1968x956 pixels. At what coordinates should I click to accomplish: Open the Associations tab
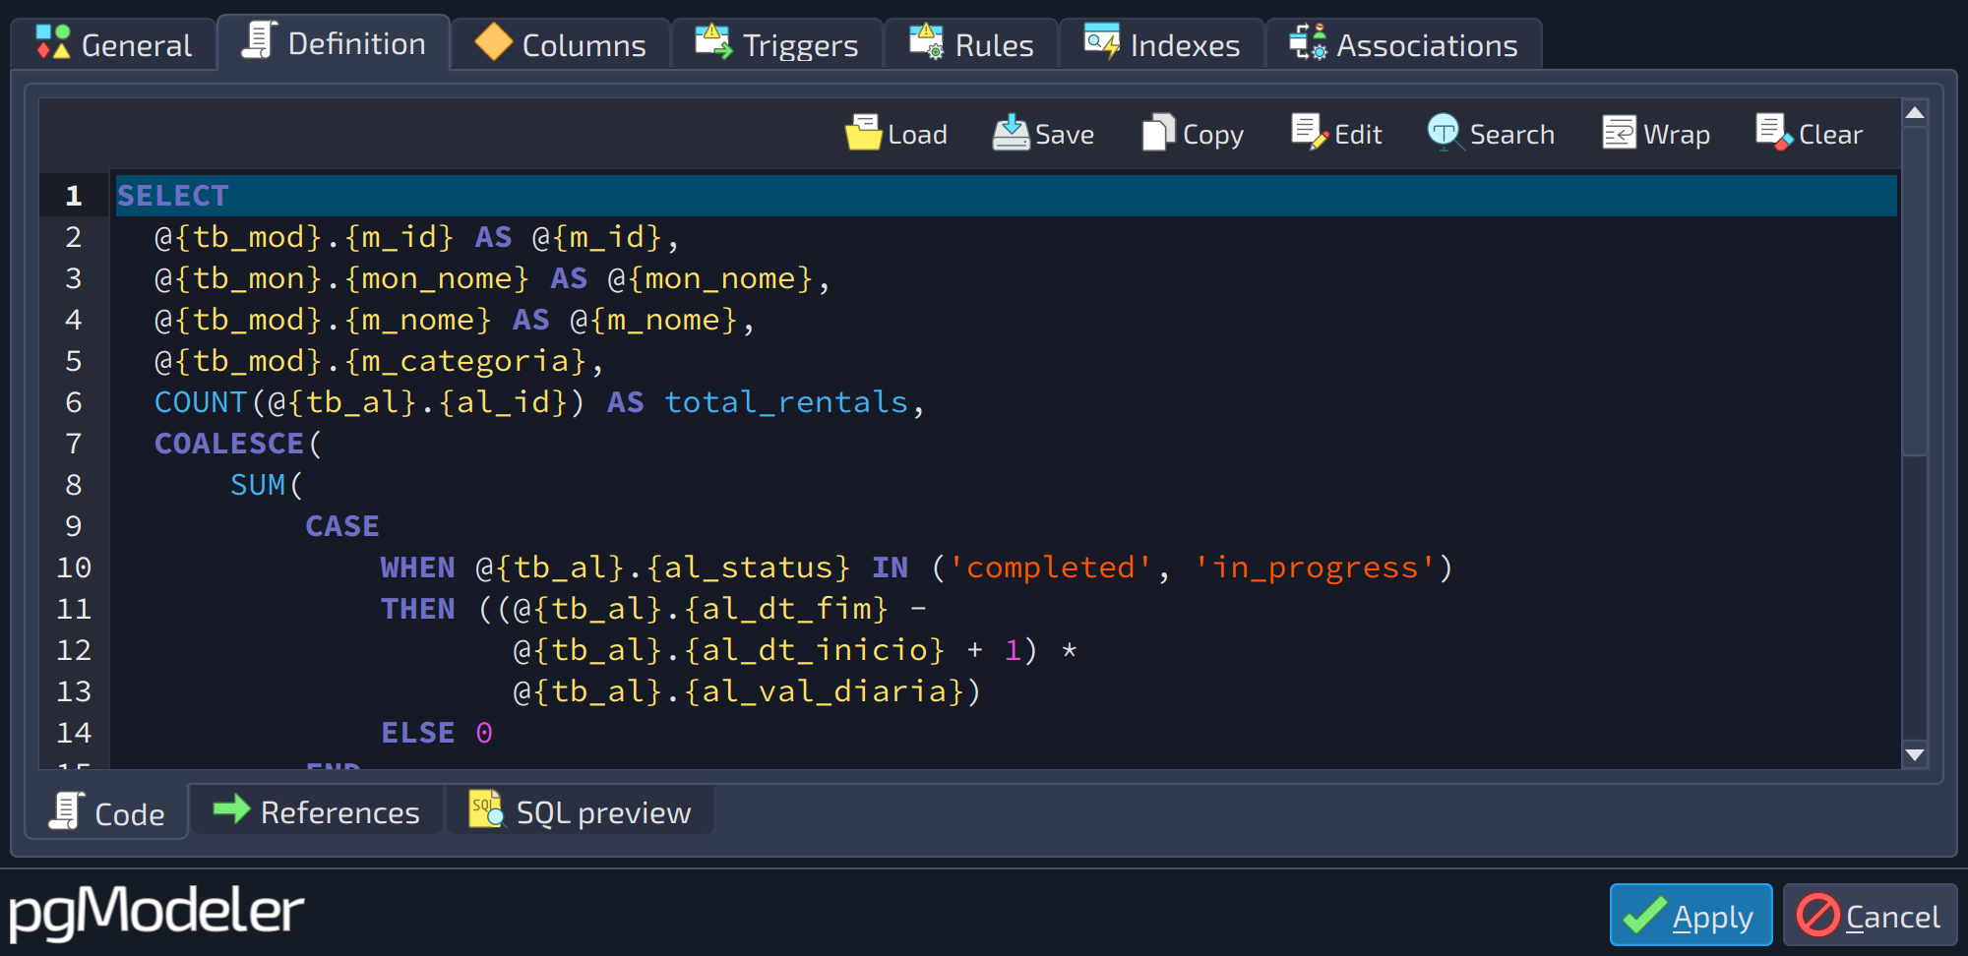[1404, 45]
